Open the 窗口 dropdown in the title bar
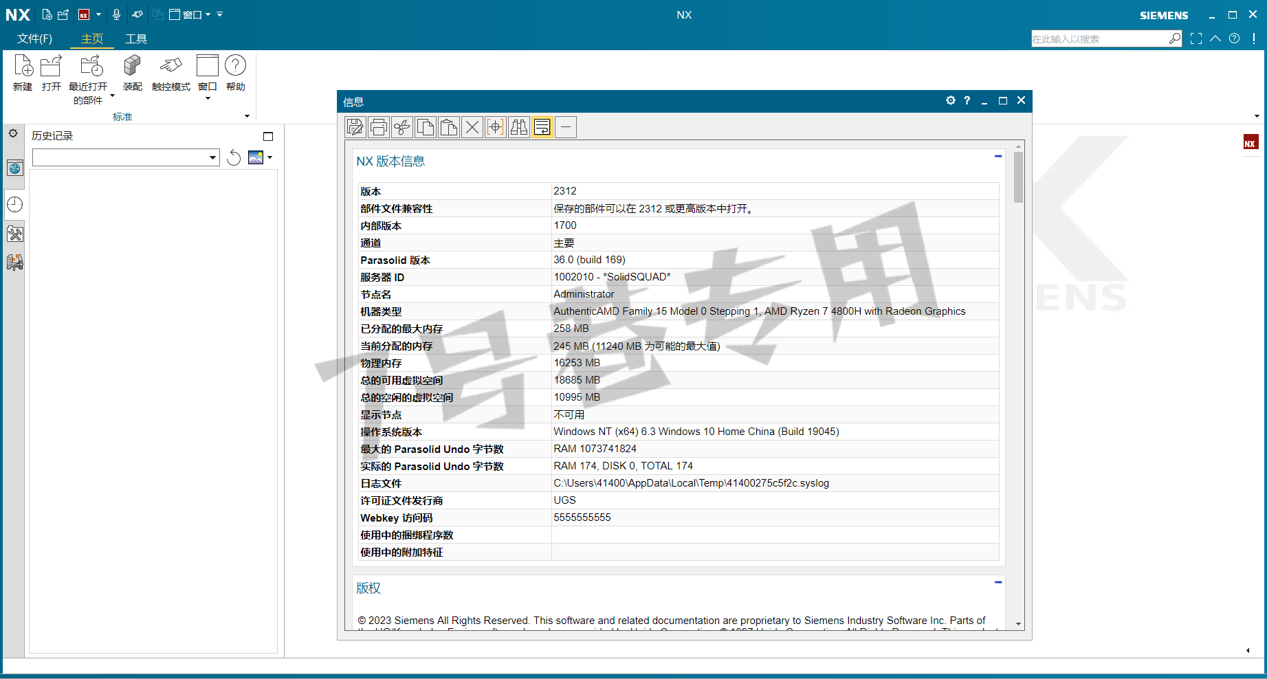1267x679 pixels. point(190,14)
